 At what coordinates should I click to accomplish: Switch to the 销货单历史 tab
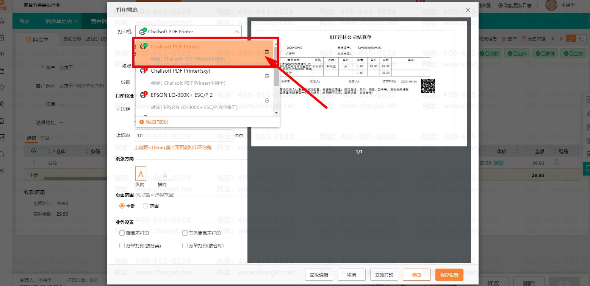tap(58, 21)
